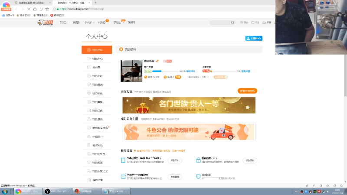
Task: Click the modify password button
Action: (250, 160)
